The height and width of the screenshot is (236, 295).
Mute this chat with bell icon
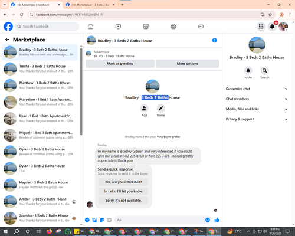click(x=248, y=70)
